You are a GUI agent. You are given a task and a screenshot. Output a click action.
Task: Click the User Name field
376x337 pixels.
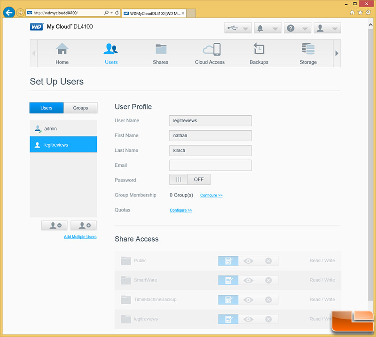[210, 120]
